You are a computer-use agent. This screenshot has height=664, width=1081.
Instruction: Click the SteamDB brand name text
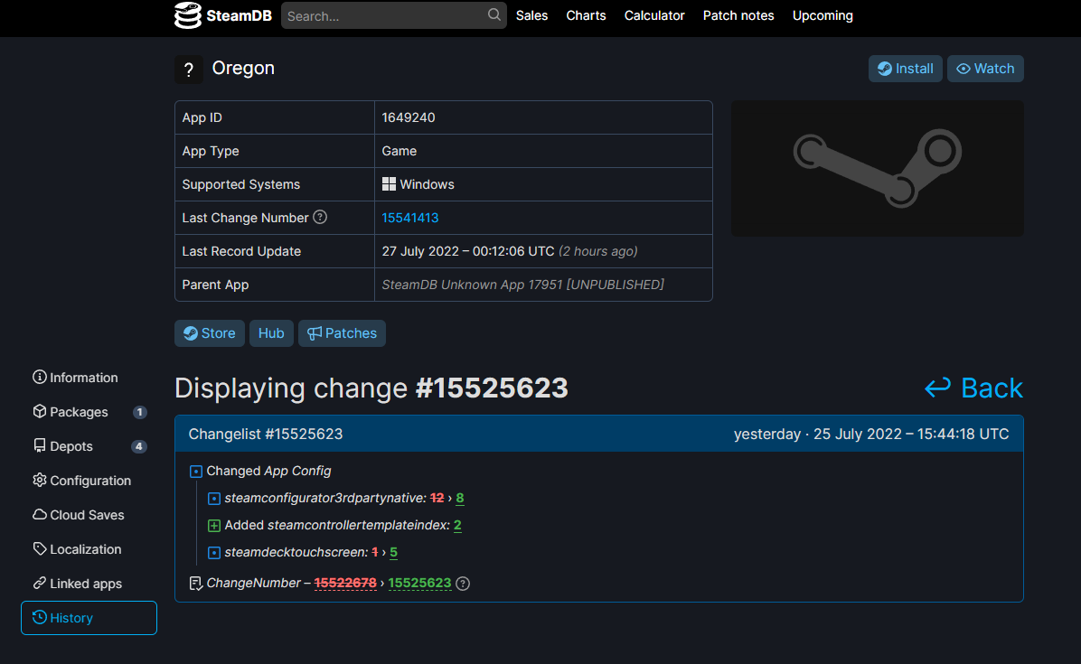pyautogui.click(x=239, y=15)
